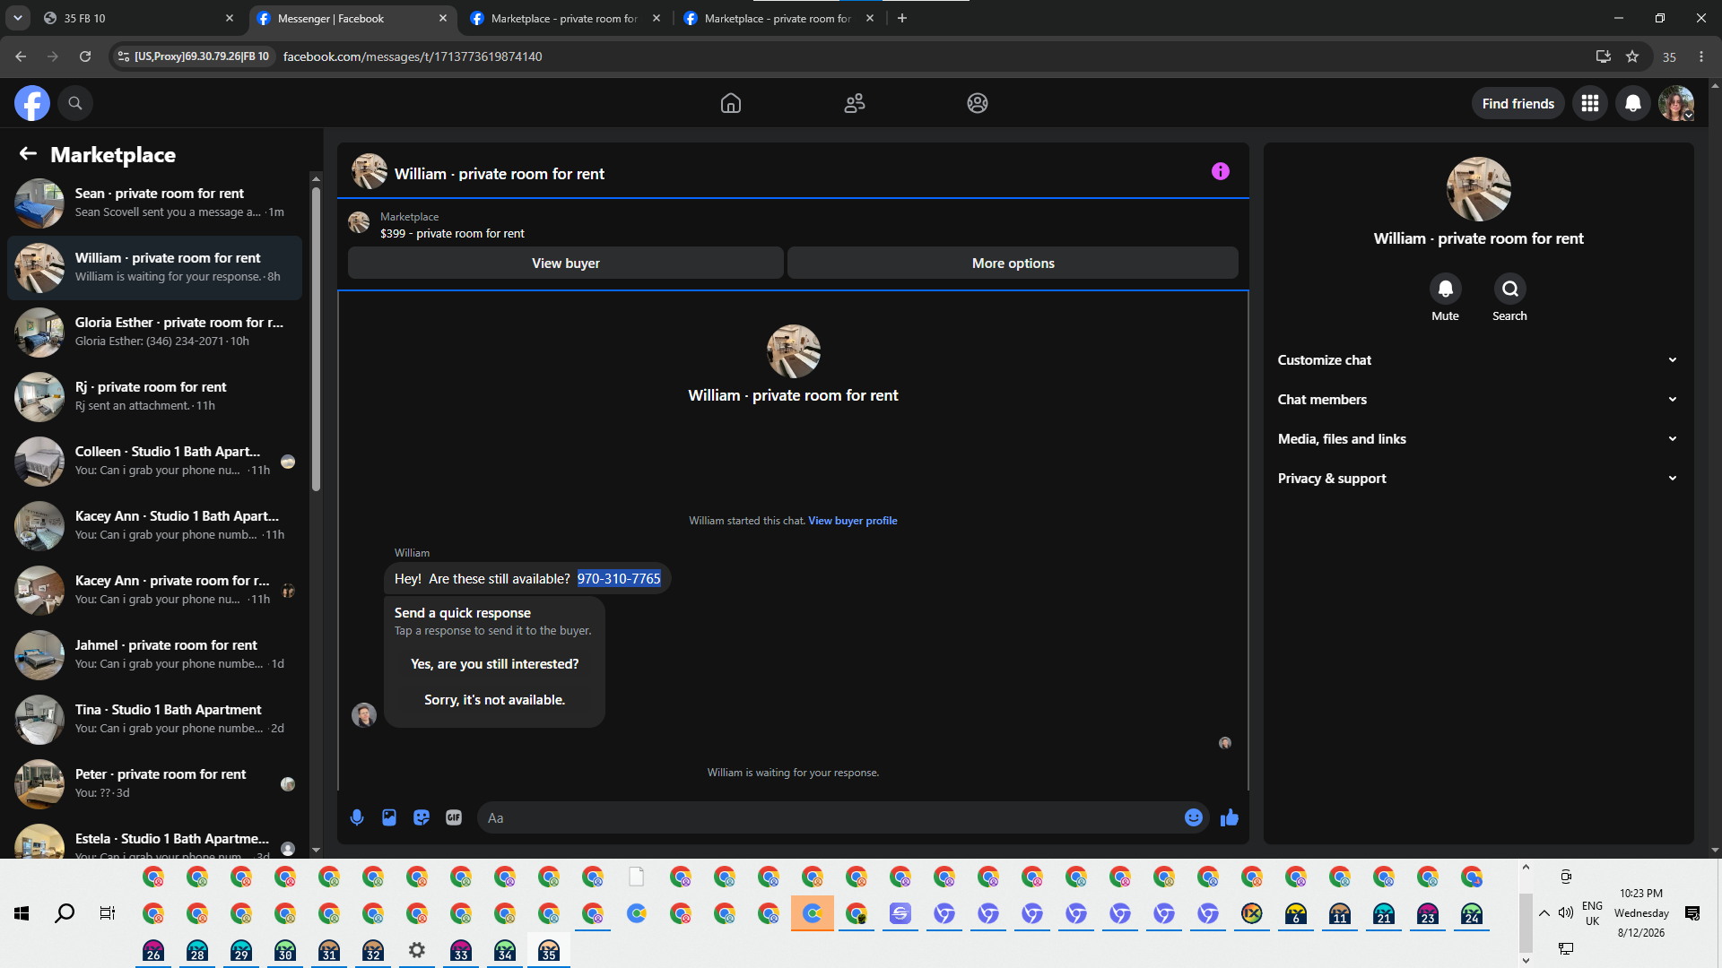The height and width of the screenshot is (968, 1722).
Task: Go back using the Marketplace arrow
Action: click(x=28, y=154)
